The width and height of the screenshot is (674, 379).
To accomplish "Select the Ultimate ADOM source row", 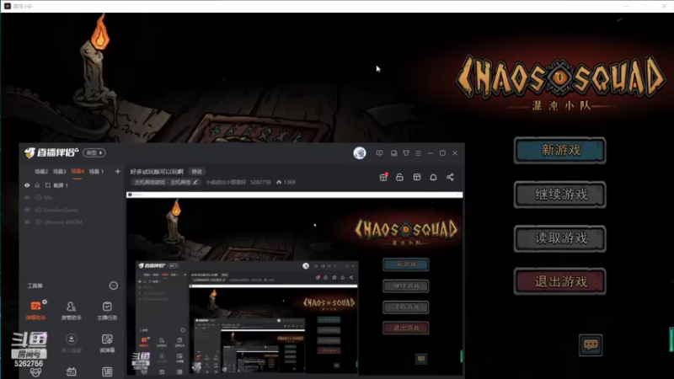I will (x=72, y=222).
